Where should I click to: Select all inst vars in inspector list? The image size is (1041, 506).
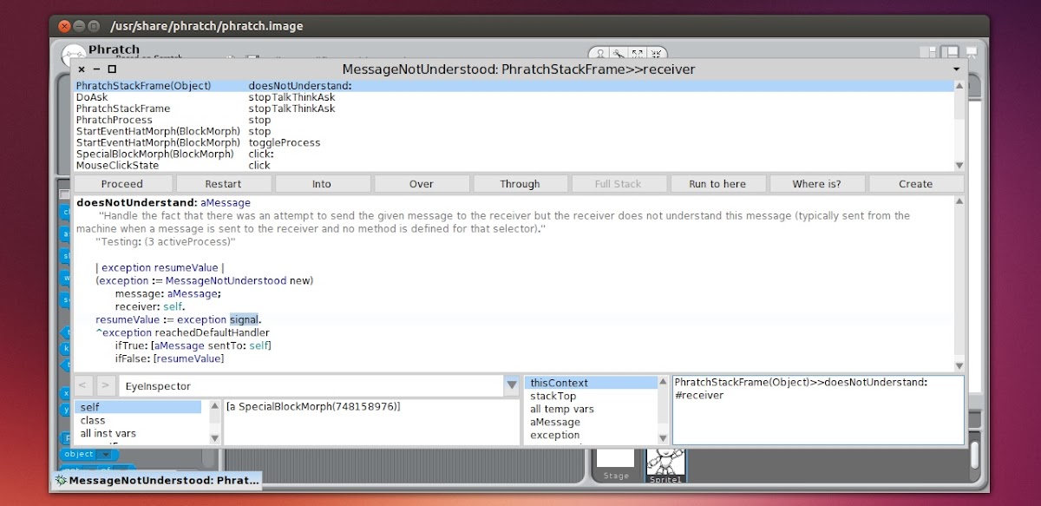click(x=138, y=433)
